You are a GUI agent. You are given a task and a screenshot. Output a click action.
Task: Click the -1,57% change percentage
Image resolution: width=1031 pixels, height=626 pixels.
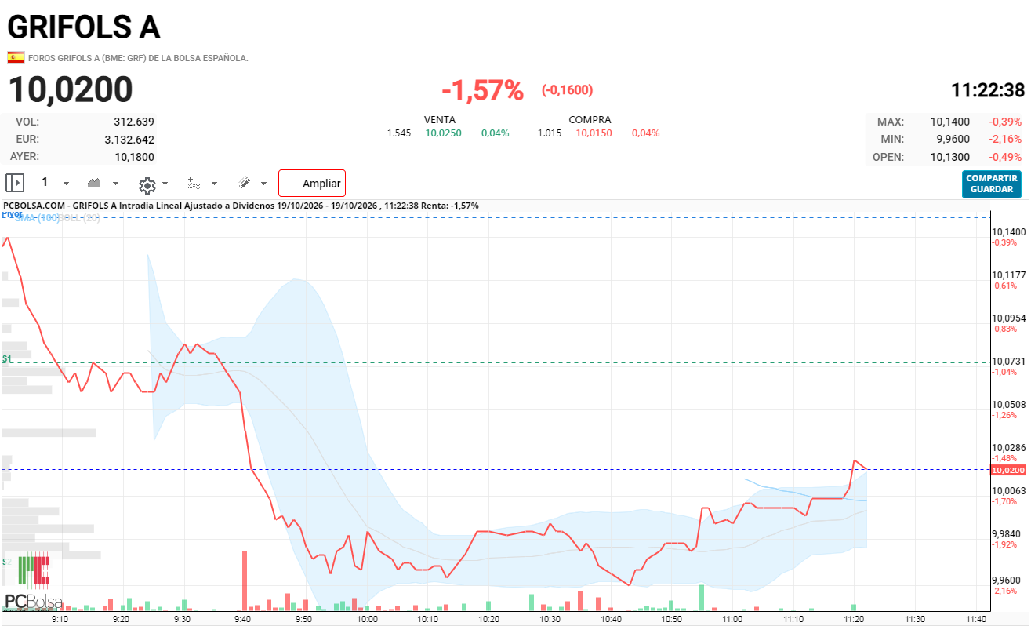pos(482,90)
